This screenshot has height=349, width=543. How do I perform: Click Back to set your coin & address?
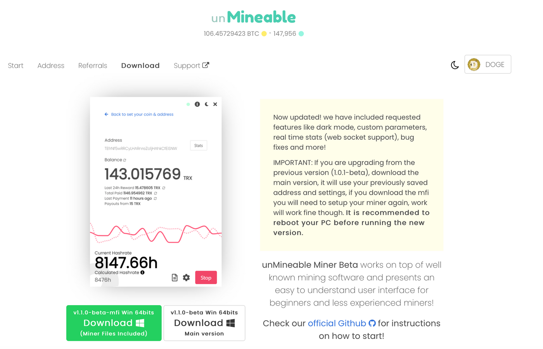139,115
